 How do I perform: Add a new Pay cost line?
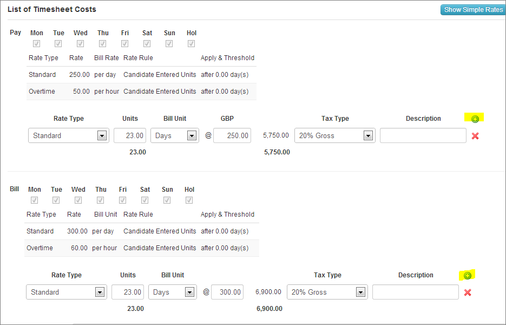click(x=475, y=119)
